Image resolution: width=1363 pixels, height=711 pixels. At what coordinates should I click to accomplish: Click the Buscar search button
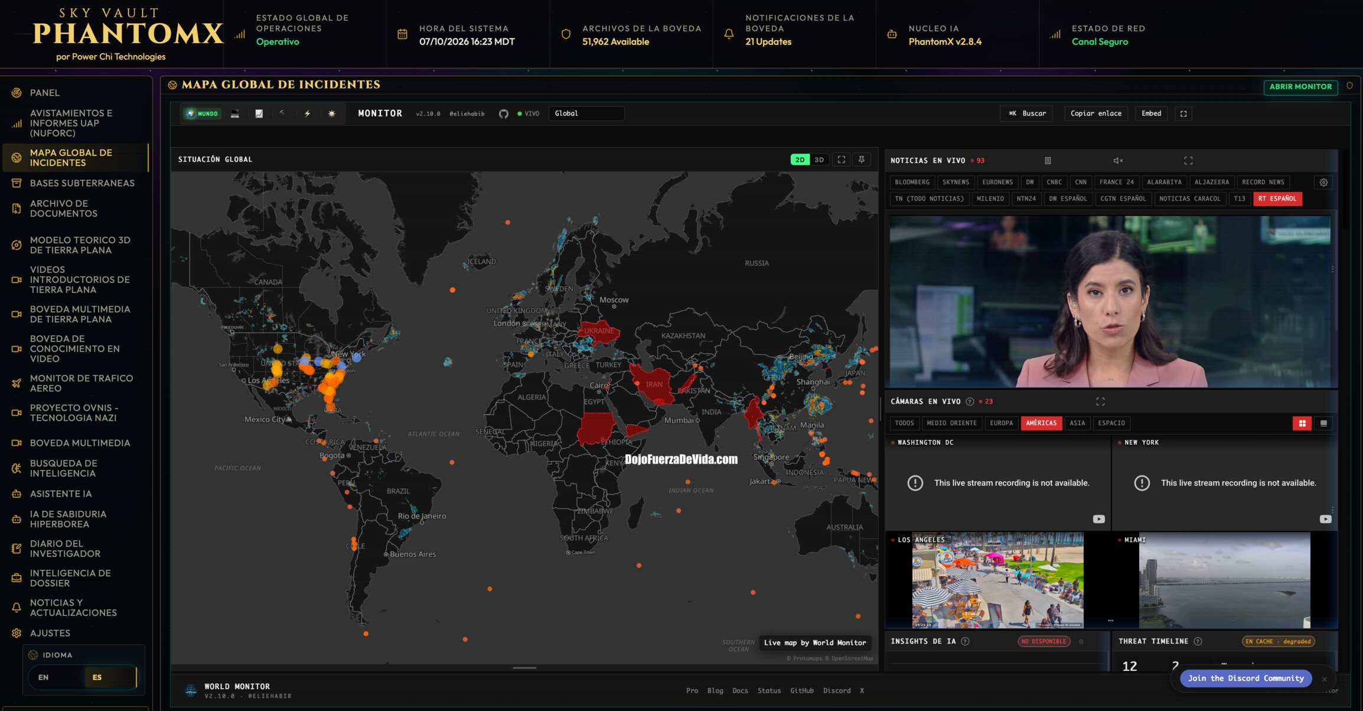(x=1026, y=113)
